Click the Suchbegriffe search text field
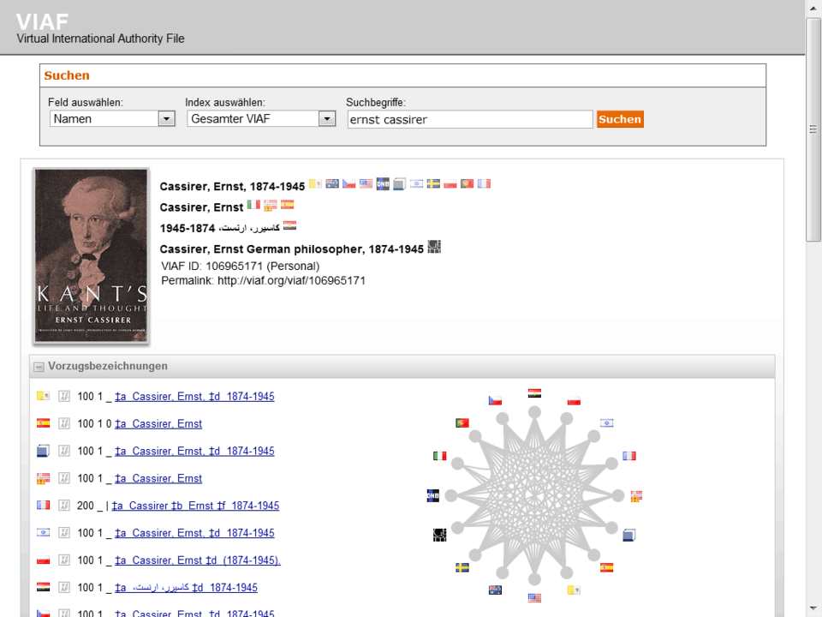822x617 pixels. pyautogui.click(x=469, y=120)
